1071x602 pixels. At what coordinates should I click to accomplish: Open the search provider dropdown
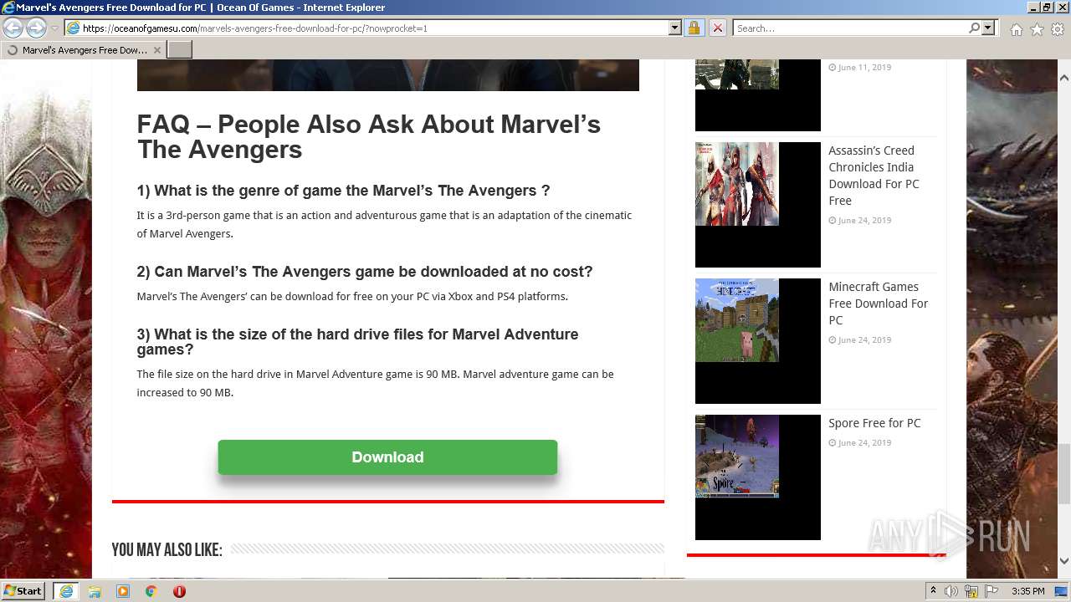tap(988, 28)
